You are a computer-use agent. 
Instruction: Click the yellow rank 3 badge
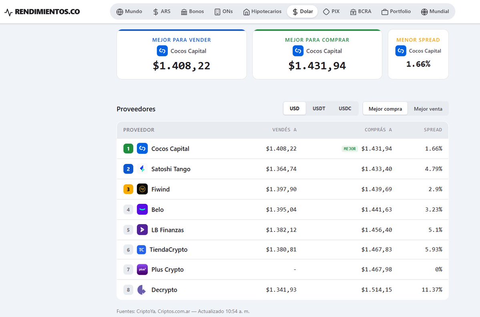(x=128, y=189)
